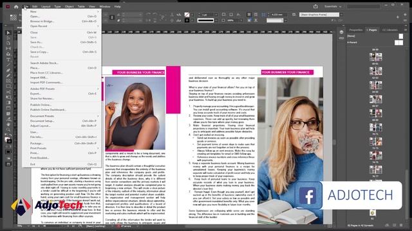Select the [None] master page thumbnail
Viewport: 412px width, 231px height.
tap(400, 36)
